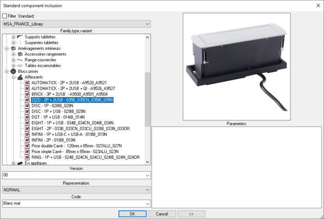Click the Supports tablettes bracket icon

click(x=20, y=37)
